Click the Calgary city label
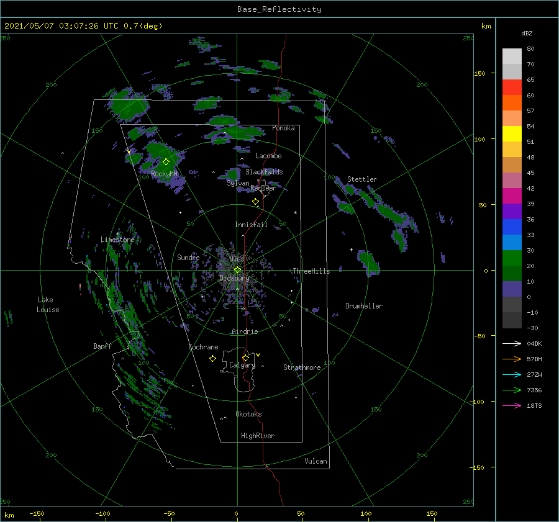This screenshot has height=522, width=559. coord(242,365)
